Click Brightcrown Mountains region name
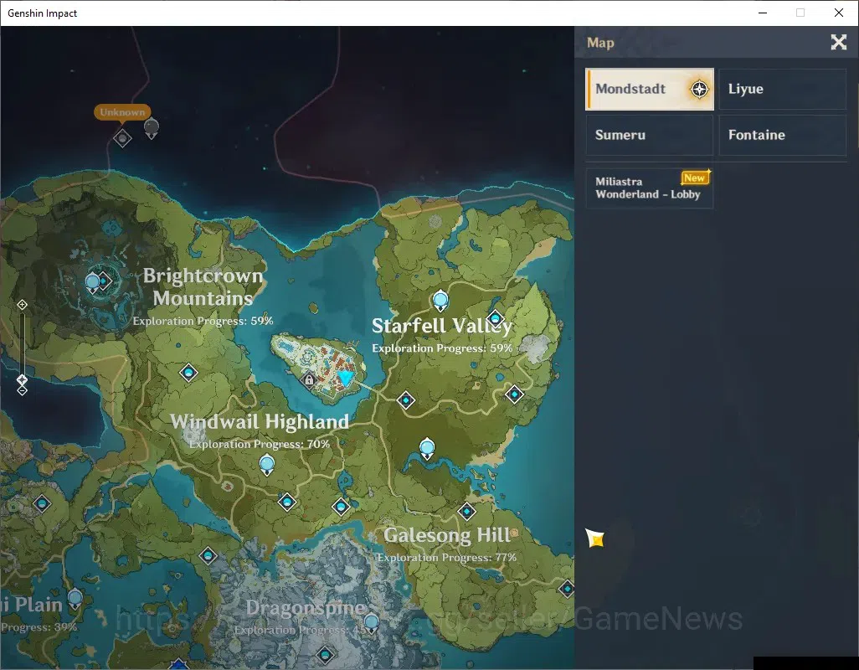This screenshot has width=859, height=670. point(203,287)
